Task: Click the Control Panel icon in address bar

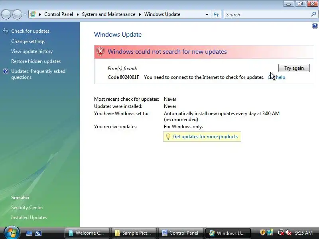Action: (33, 14)
